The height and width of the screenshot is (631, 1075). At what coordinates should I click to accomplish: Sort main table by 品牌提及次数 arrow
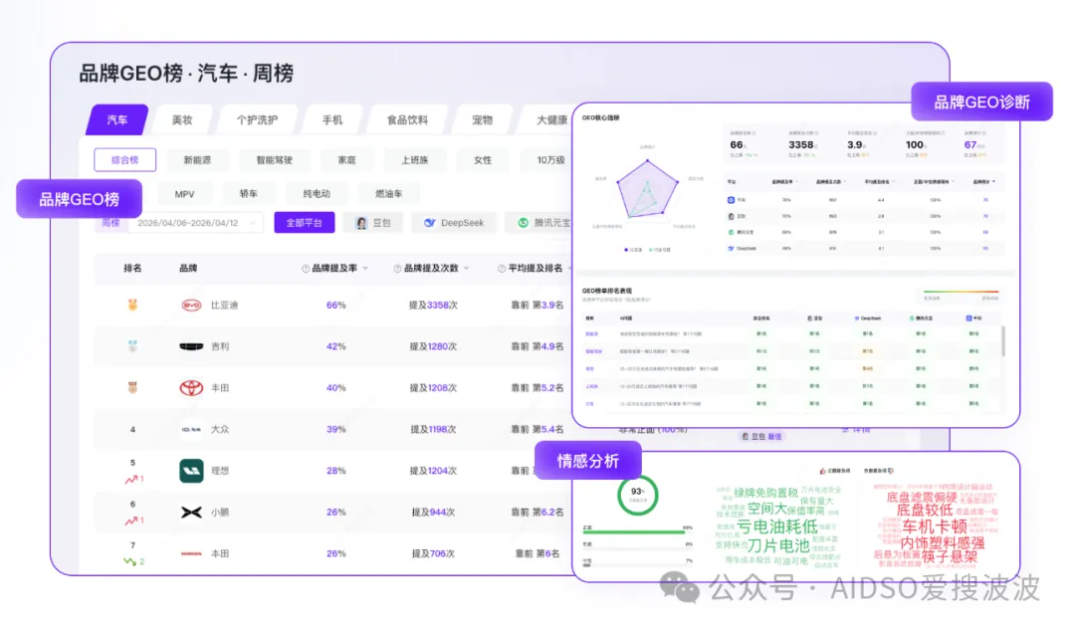click(466, 269)
